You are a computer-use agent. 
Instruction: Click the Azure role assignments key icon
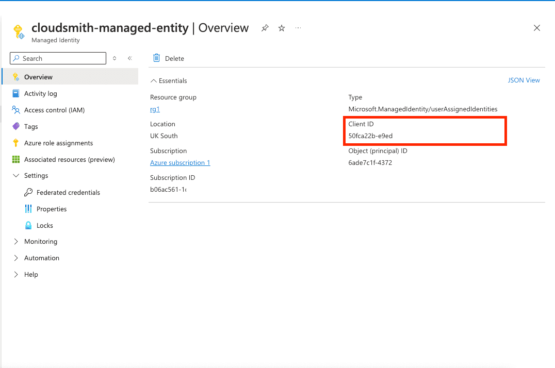point(15,143)
